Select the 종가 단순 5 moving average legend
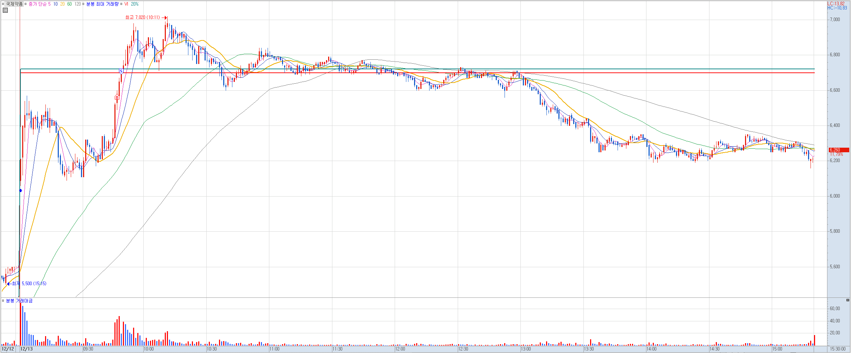 point(39,4)
